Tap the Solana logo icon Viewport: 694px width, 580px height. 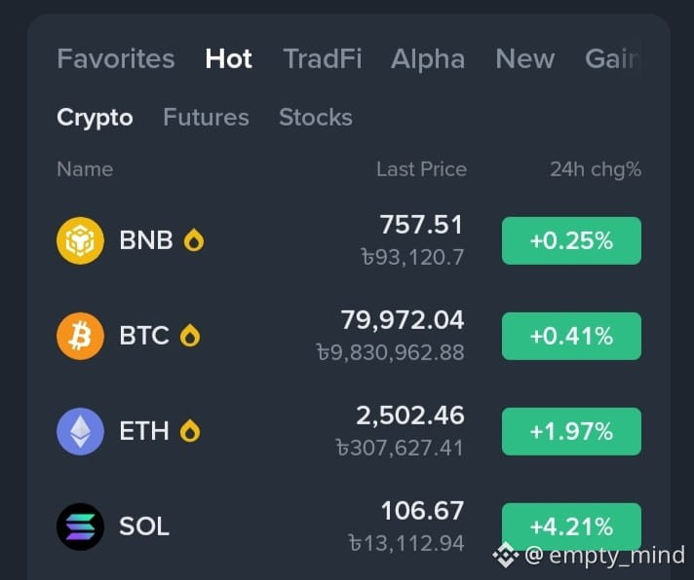(80, 526)
